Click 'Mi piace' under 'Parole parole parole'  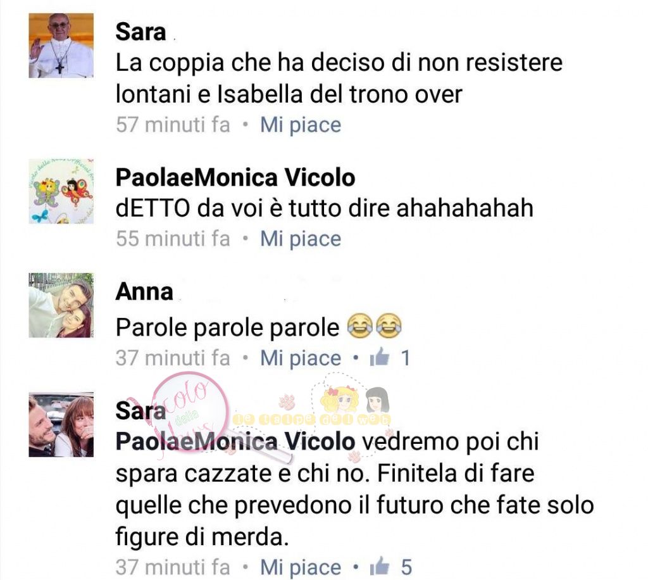(x=301, y=358)
